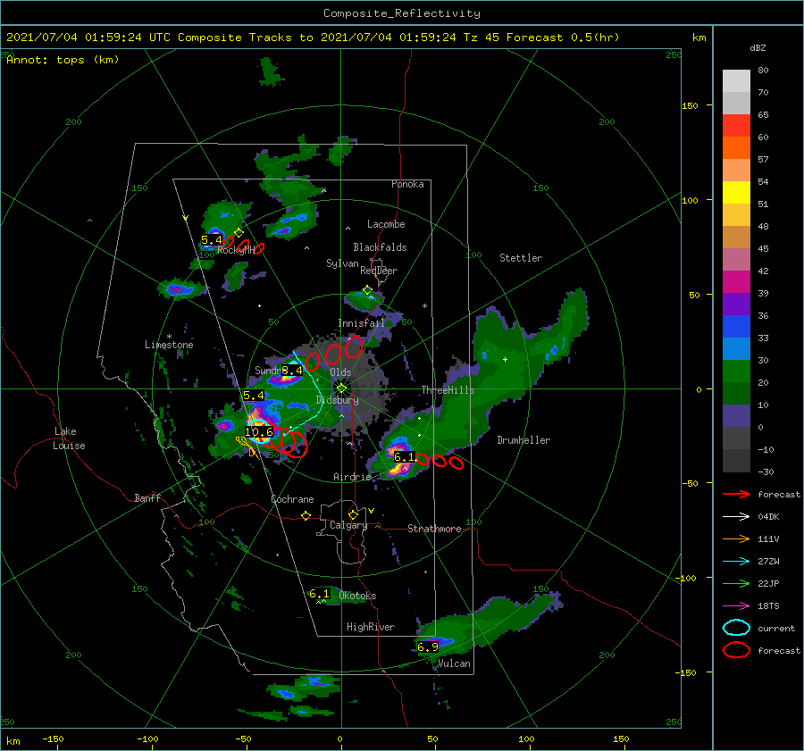This screenshot has width=804, height=751.
Task: Pick the cyan 27ZW arrow legend icon
Action: 736,562
